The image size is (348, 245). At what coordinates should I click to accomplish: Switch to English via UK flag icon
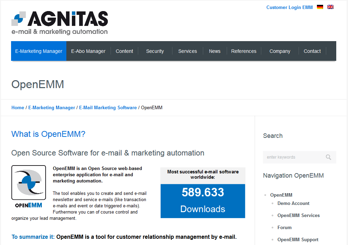coord(330,7)
